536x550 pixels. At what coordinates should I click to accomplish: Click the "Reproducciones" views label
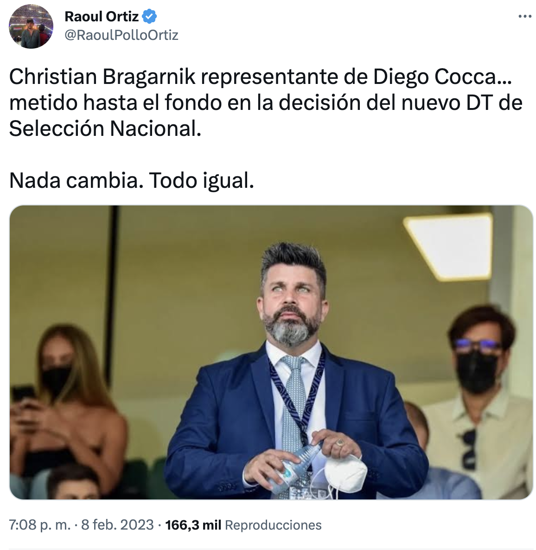click(x=273, y=525)
